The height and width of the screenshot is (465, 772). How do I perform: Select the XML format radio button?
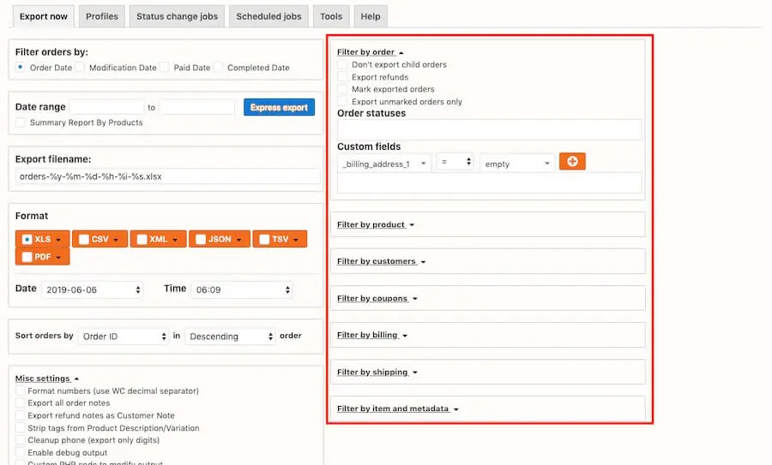coord(142,240)
